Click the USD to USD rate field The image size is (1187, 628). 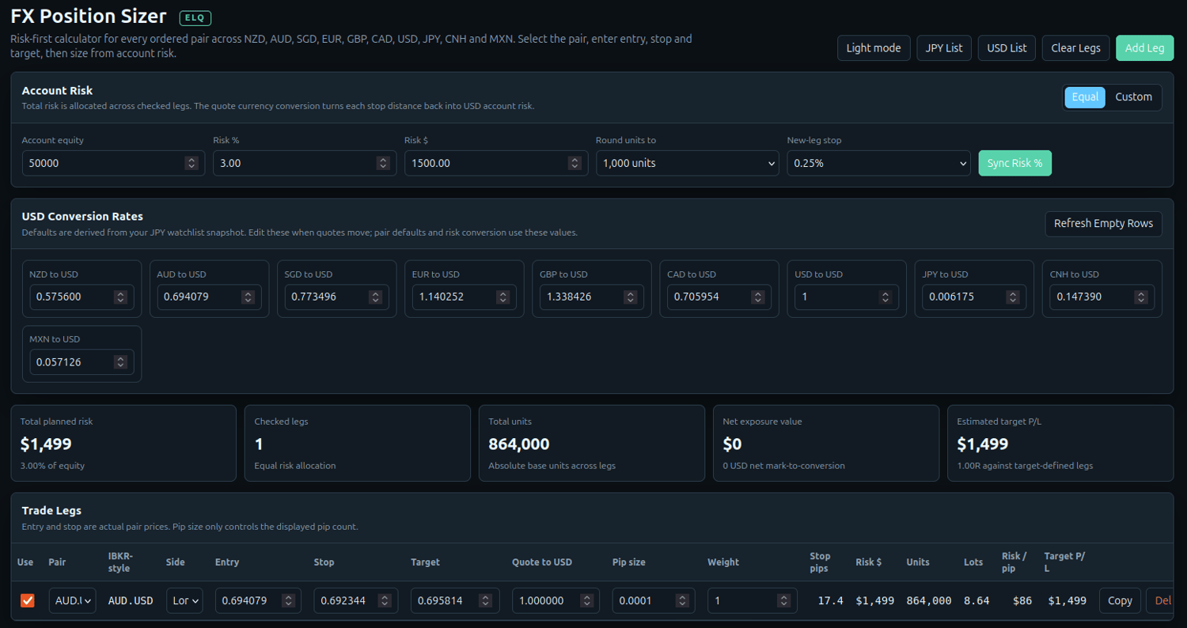click(x=847, y=297)
